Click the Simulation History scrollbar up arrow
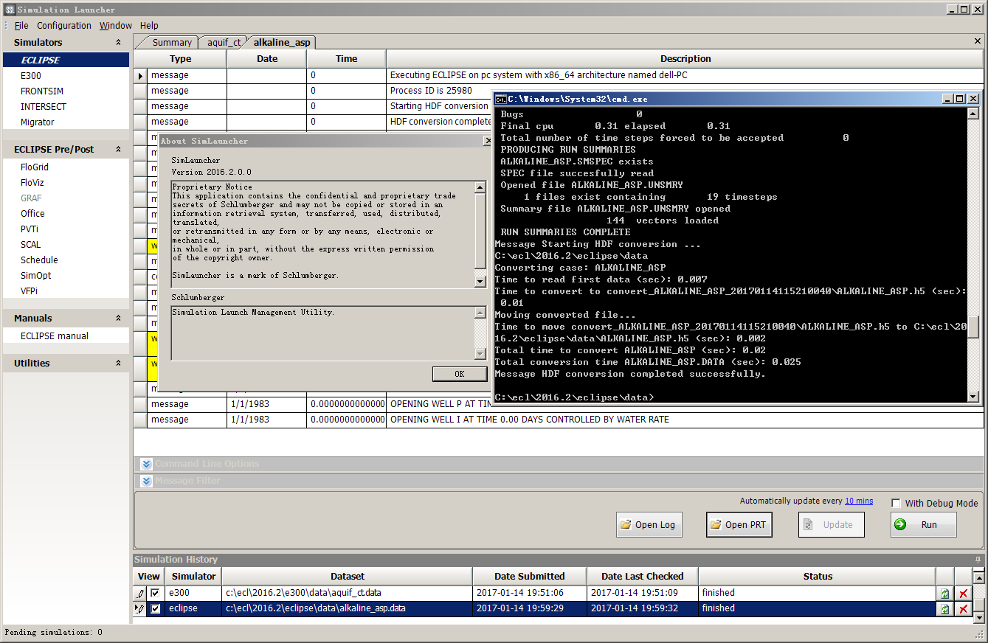The height and width of the screenshot is (643, 988). (978, 577)
